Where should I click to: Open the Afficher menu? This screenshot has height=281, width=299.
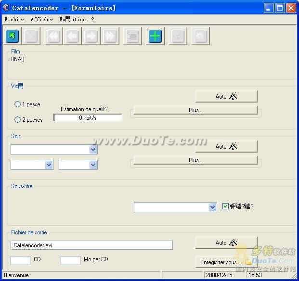tap(42, 19)
